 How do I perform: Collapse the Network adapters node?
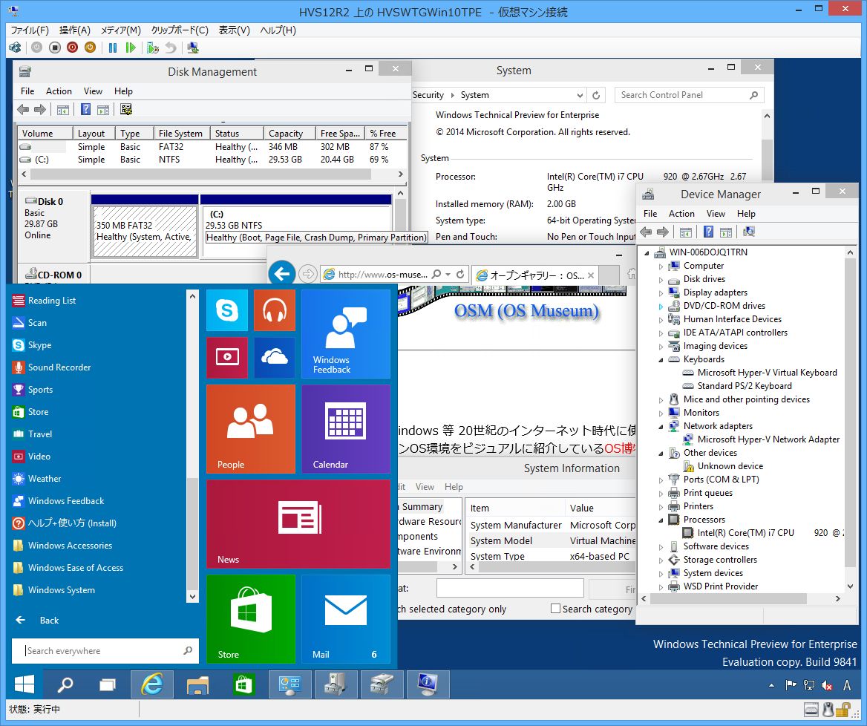click(661, 426)
